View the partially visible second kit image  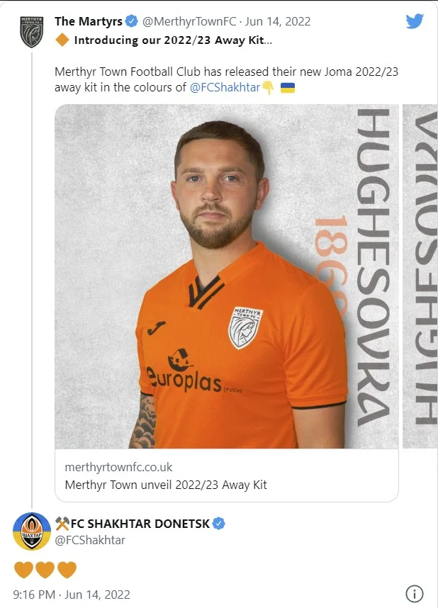click(420, 276)
